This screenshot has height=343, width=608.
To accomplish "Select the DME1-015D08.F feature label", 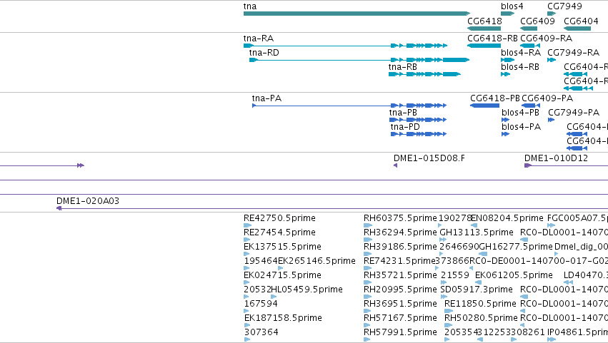I will 429,158.
